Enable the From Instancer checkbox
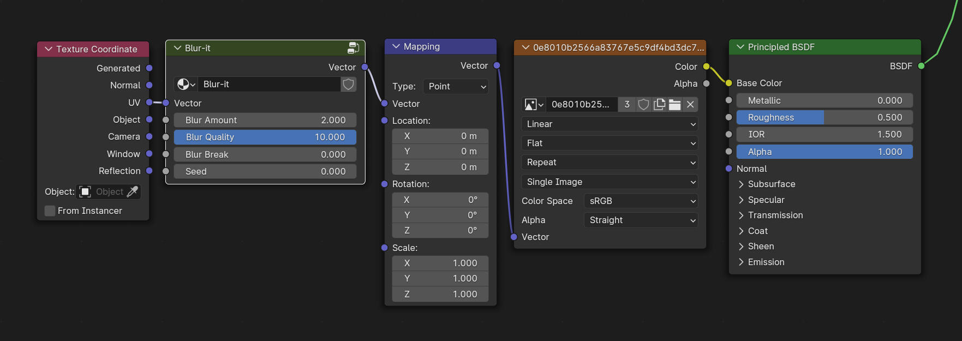This screenshot has width=962, height=341. (50, 211)
